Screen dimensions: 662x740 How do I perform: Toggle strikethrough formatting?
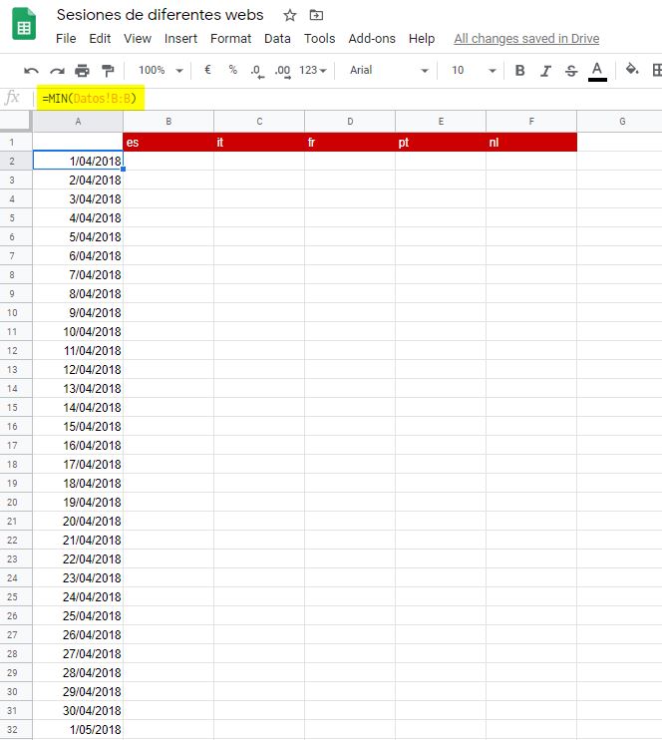[x=571, y=71]
